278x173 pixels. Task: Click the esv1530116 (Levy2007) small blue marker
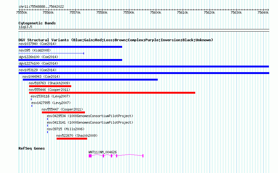point(31,99)
